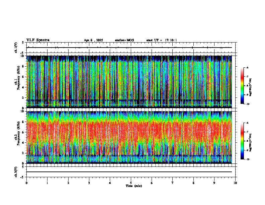The width and height of the screenshot is (265, 205).
Task: Click the "8" kHz tick on ch.1 frequency axis
Action: (x=23, y=66)
